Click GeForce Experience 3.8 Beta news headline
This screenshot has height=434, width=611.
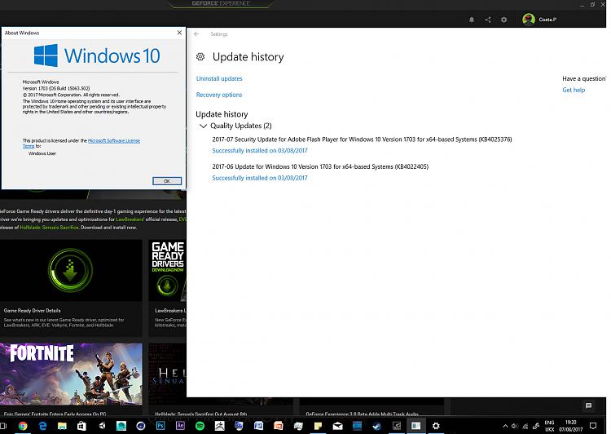[x=363, y=414]
